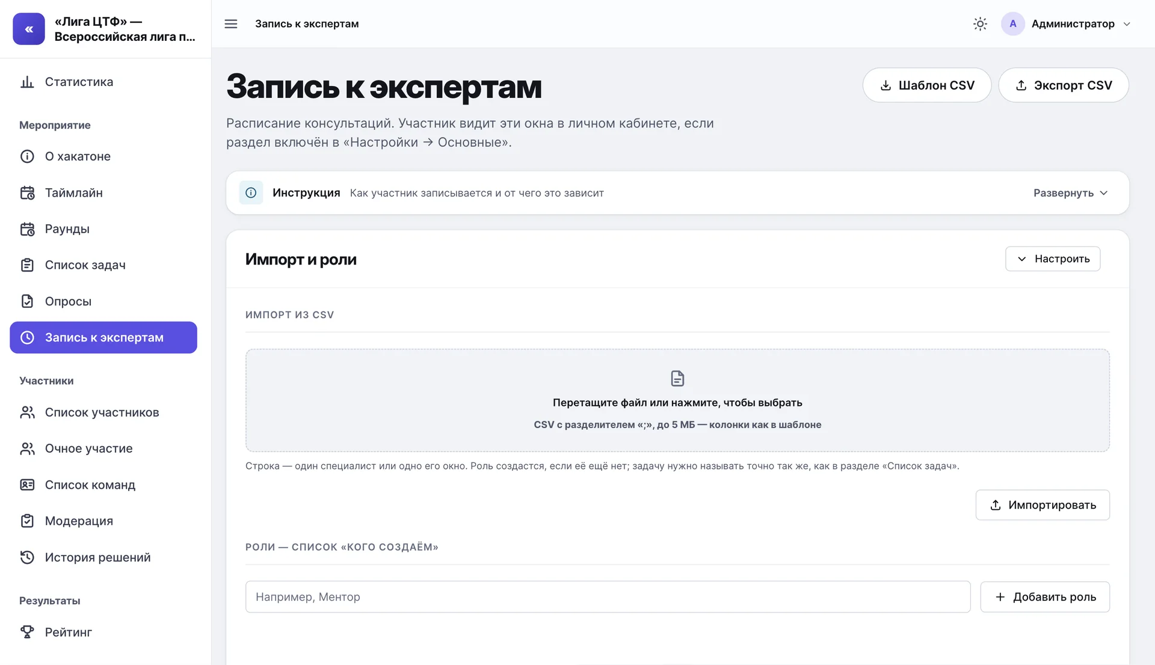1155x665 pixels.
Task: Click the file-check icon beside Опросы
Action: click(x=27, y=301)
